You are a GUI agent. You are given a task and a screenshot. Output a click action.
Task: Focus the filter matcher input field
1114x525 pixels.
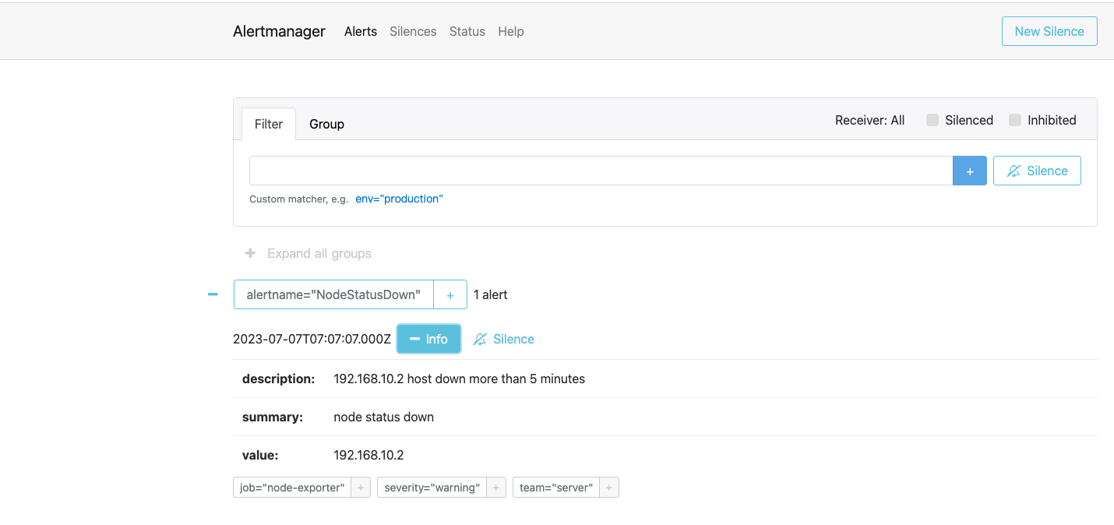point(600,171)
